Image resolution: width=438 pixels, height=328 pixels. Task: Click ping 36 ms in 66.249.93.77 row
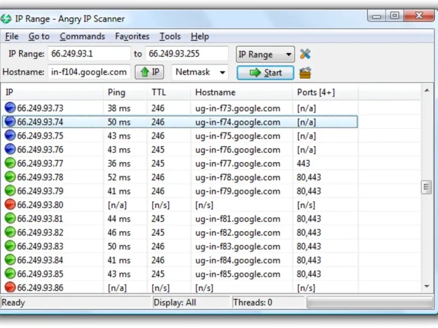tap(119, 163)
